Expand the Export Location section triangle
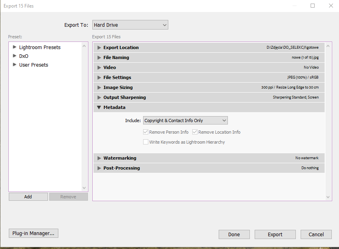The image size is (339, 249). [100, 47]
